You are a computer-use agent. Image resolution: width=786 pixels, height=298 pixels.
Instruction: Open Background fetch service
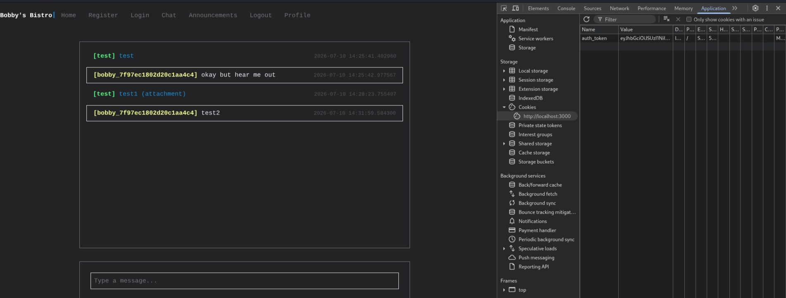538,194
